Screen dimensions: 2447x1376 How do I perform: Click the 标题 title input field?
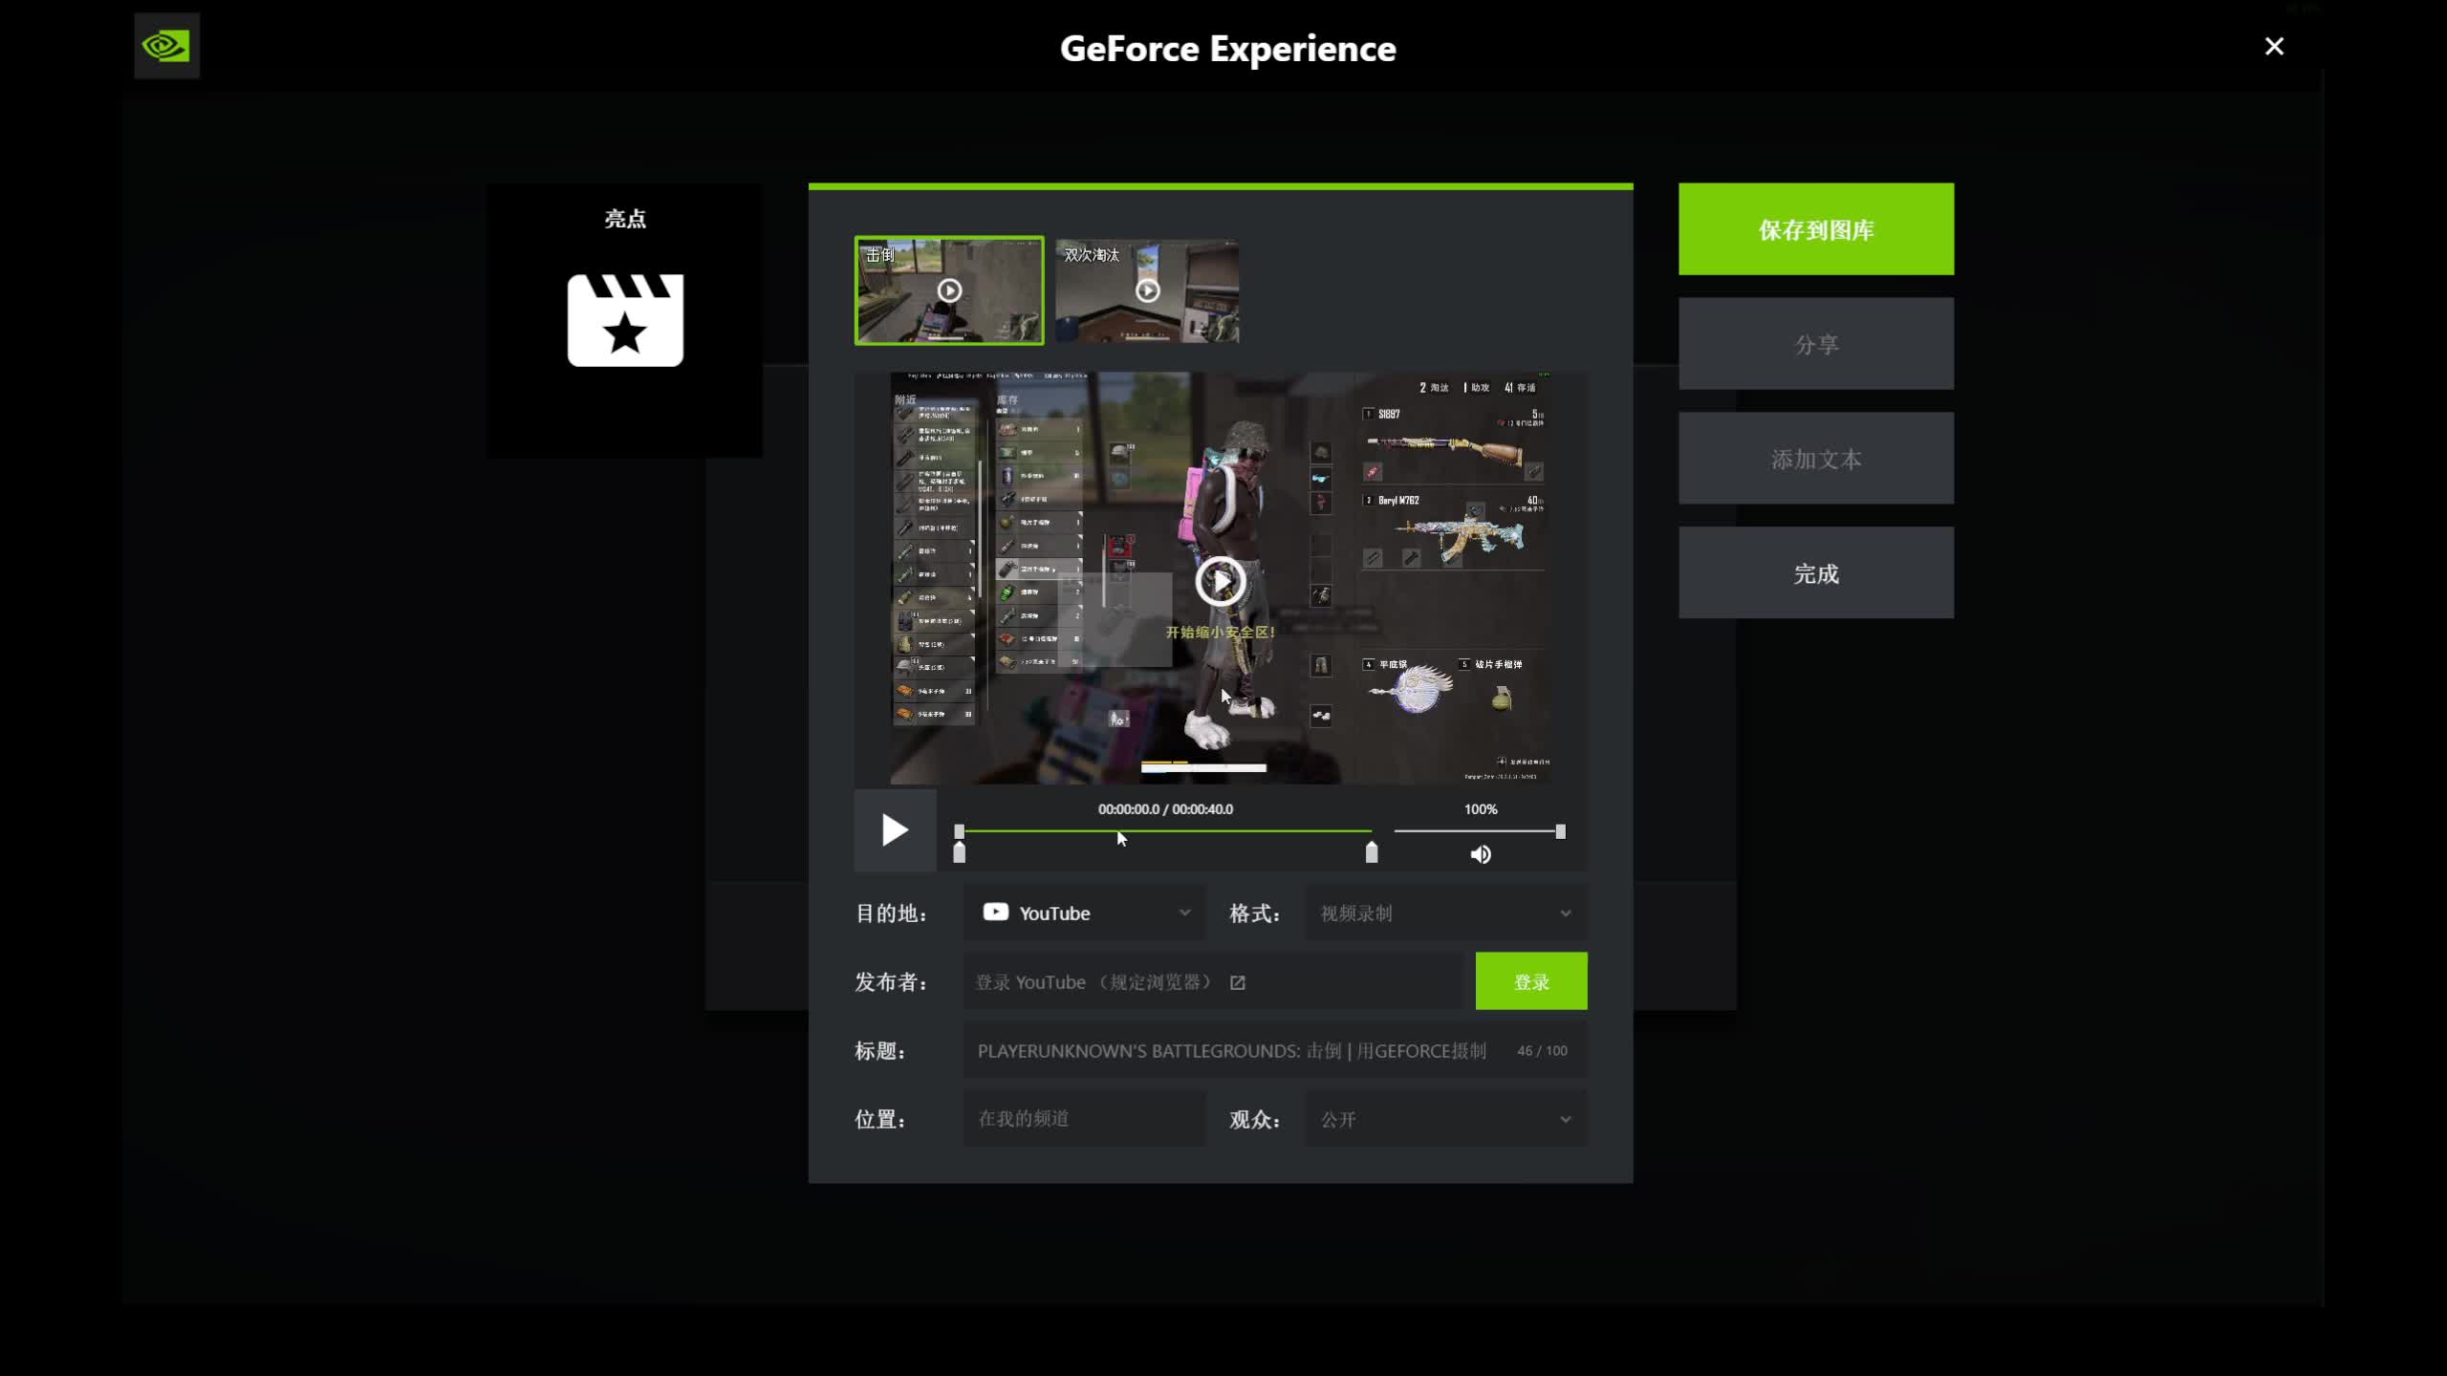click(x=1233, y=1050)
